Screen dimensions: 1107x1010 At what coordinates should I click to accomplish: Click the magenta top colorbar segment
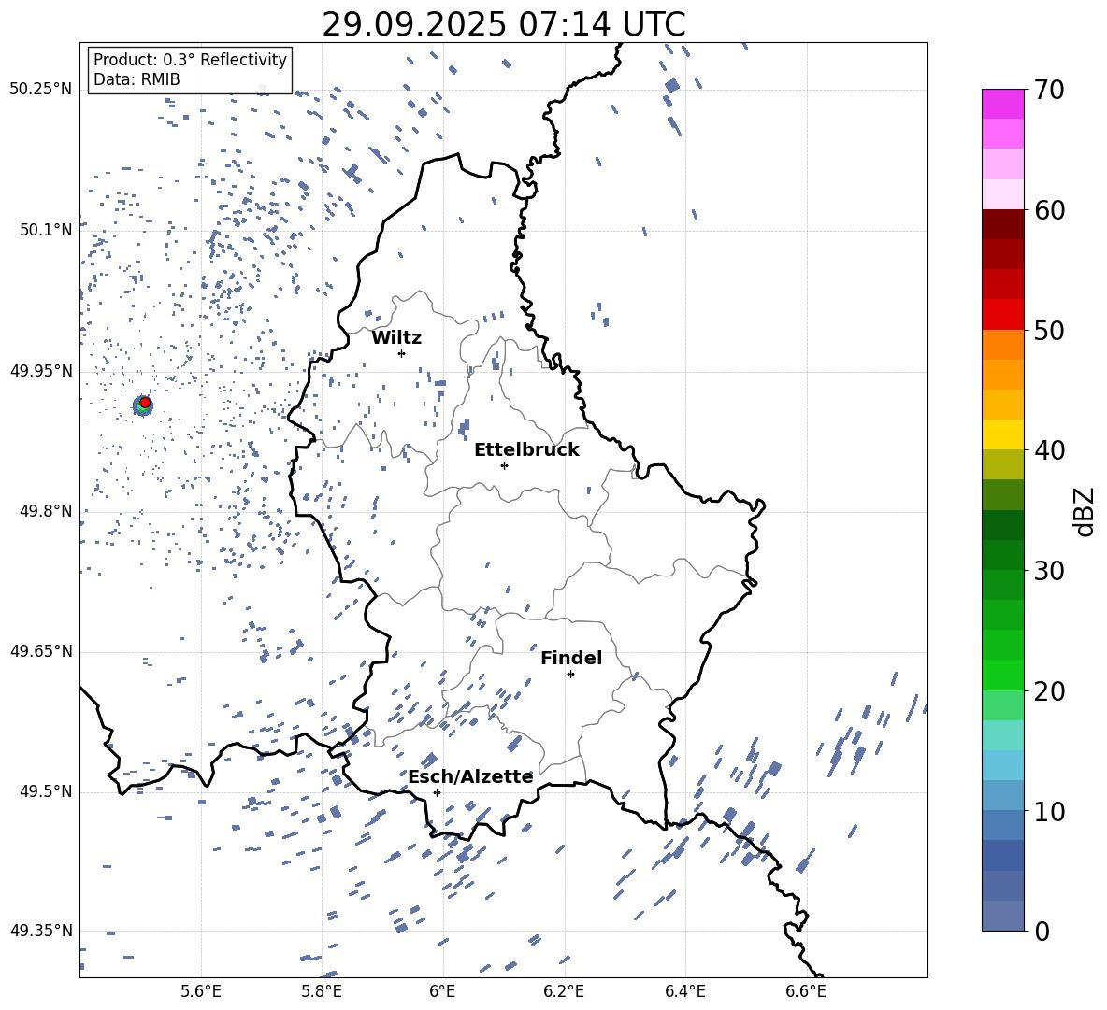pos(1003,104)
